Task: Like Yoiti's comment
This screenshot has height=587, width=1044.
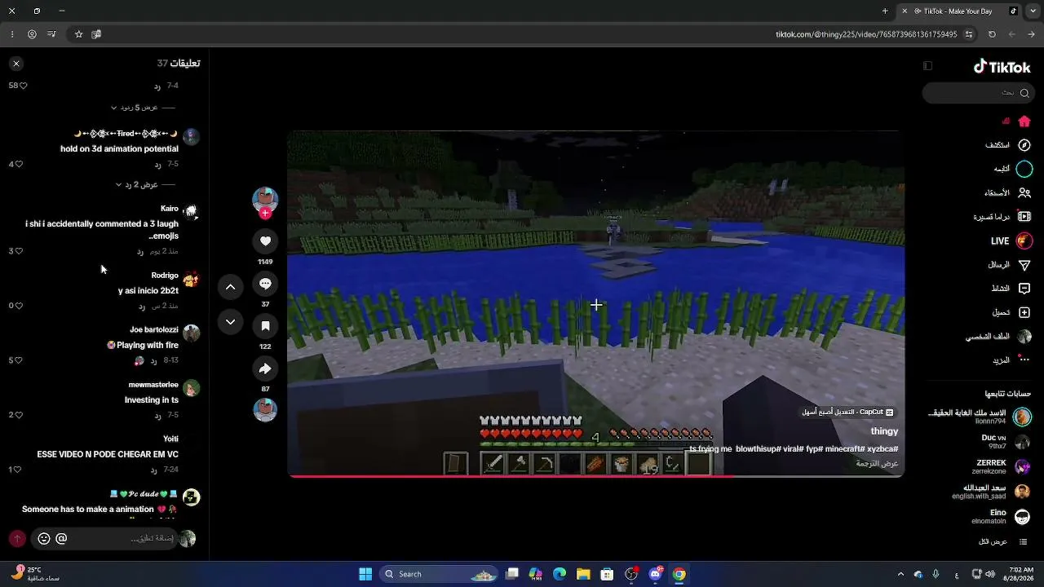Action: coord(19,470)
